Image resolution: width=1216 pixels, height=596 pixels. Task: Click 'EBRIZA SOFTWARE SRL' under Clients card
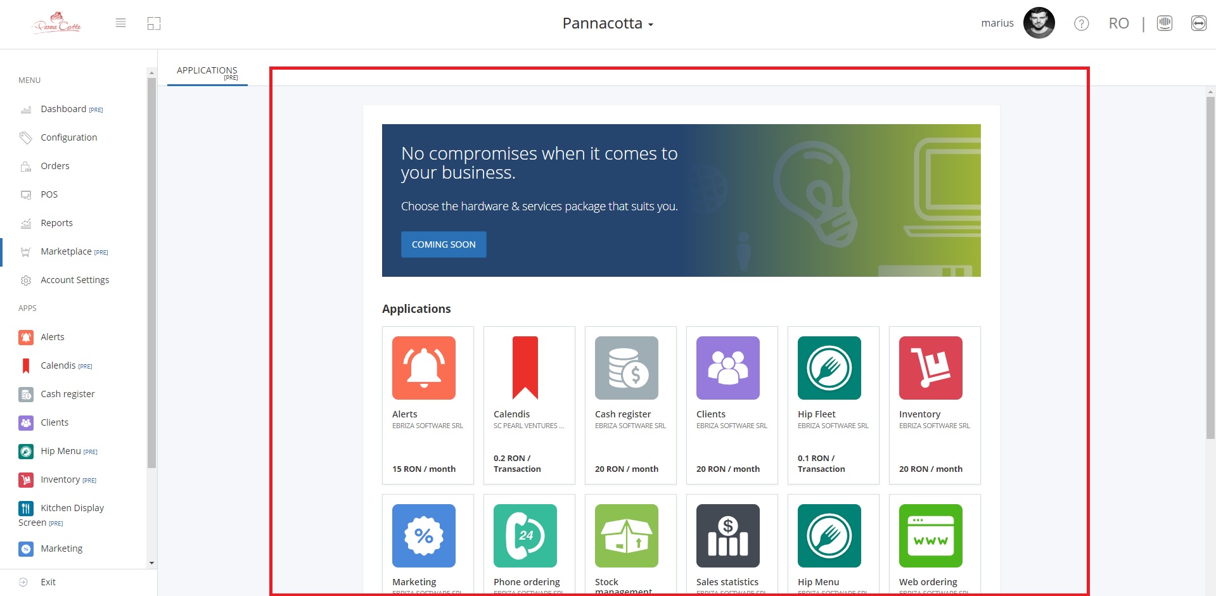(x=732, y=426)
